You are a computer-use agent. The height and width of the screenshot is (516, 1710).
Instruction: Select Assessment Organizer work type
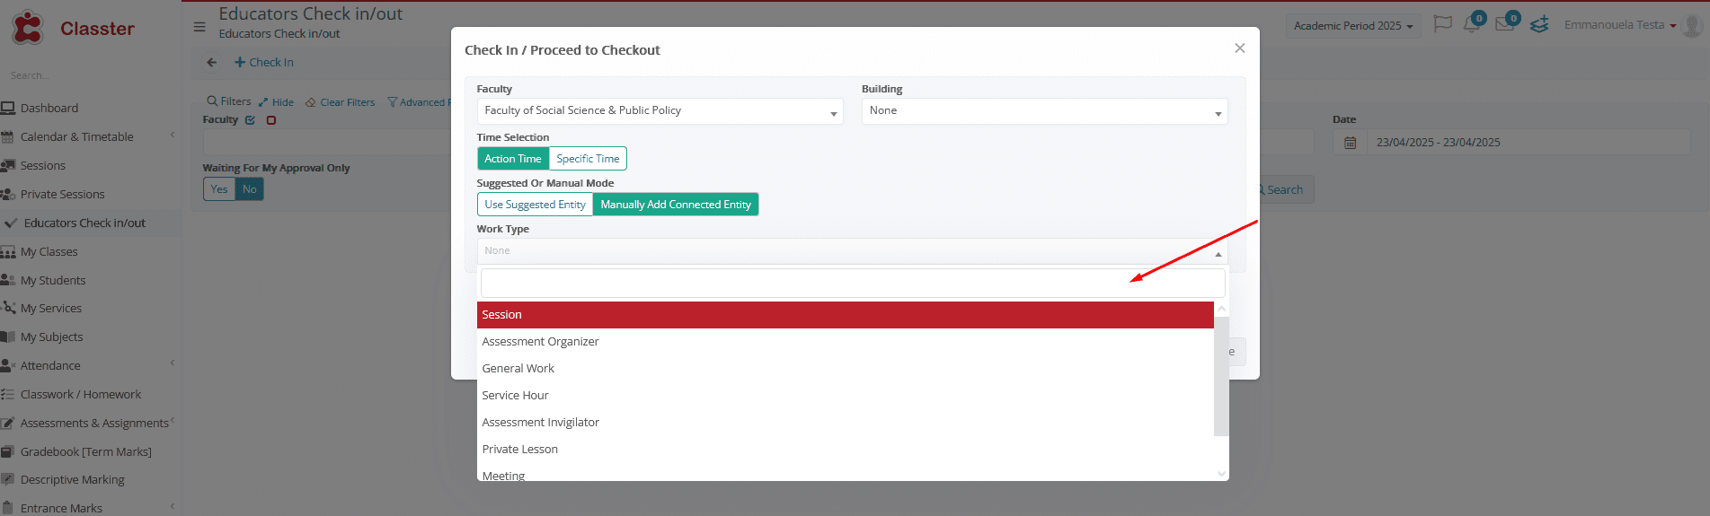click(x=846, y=342)
